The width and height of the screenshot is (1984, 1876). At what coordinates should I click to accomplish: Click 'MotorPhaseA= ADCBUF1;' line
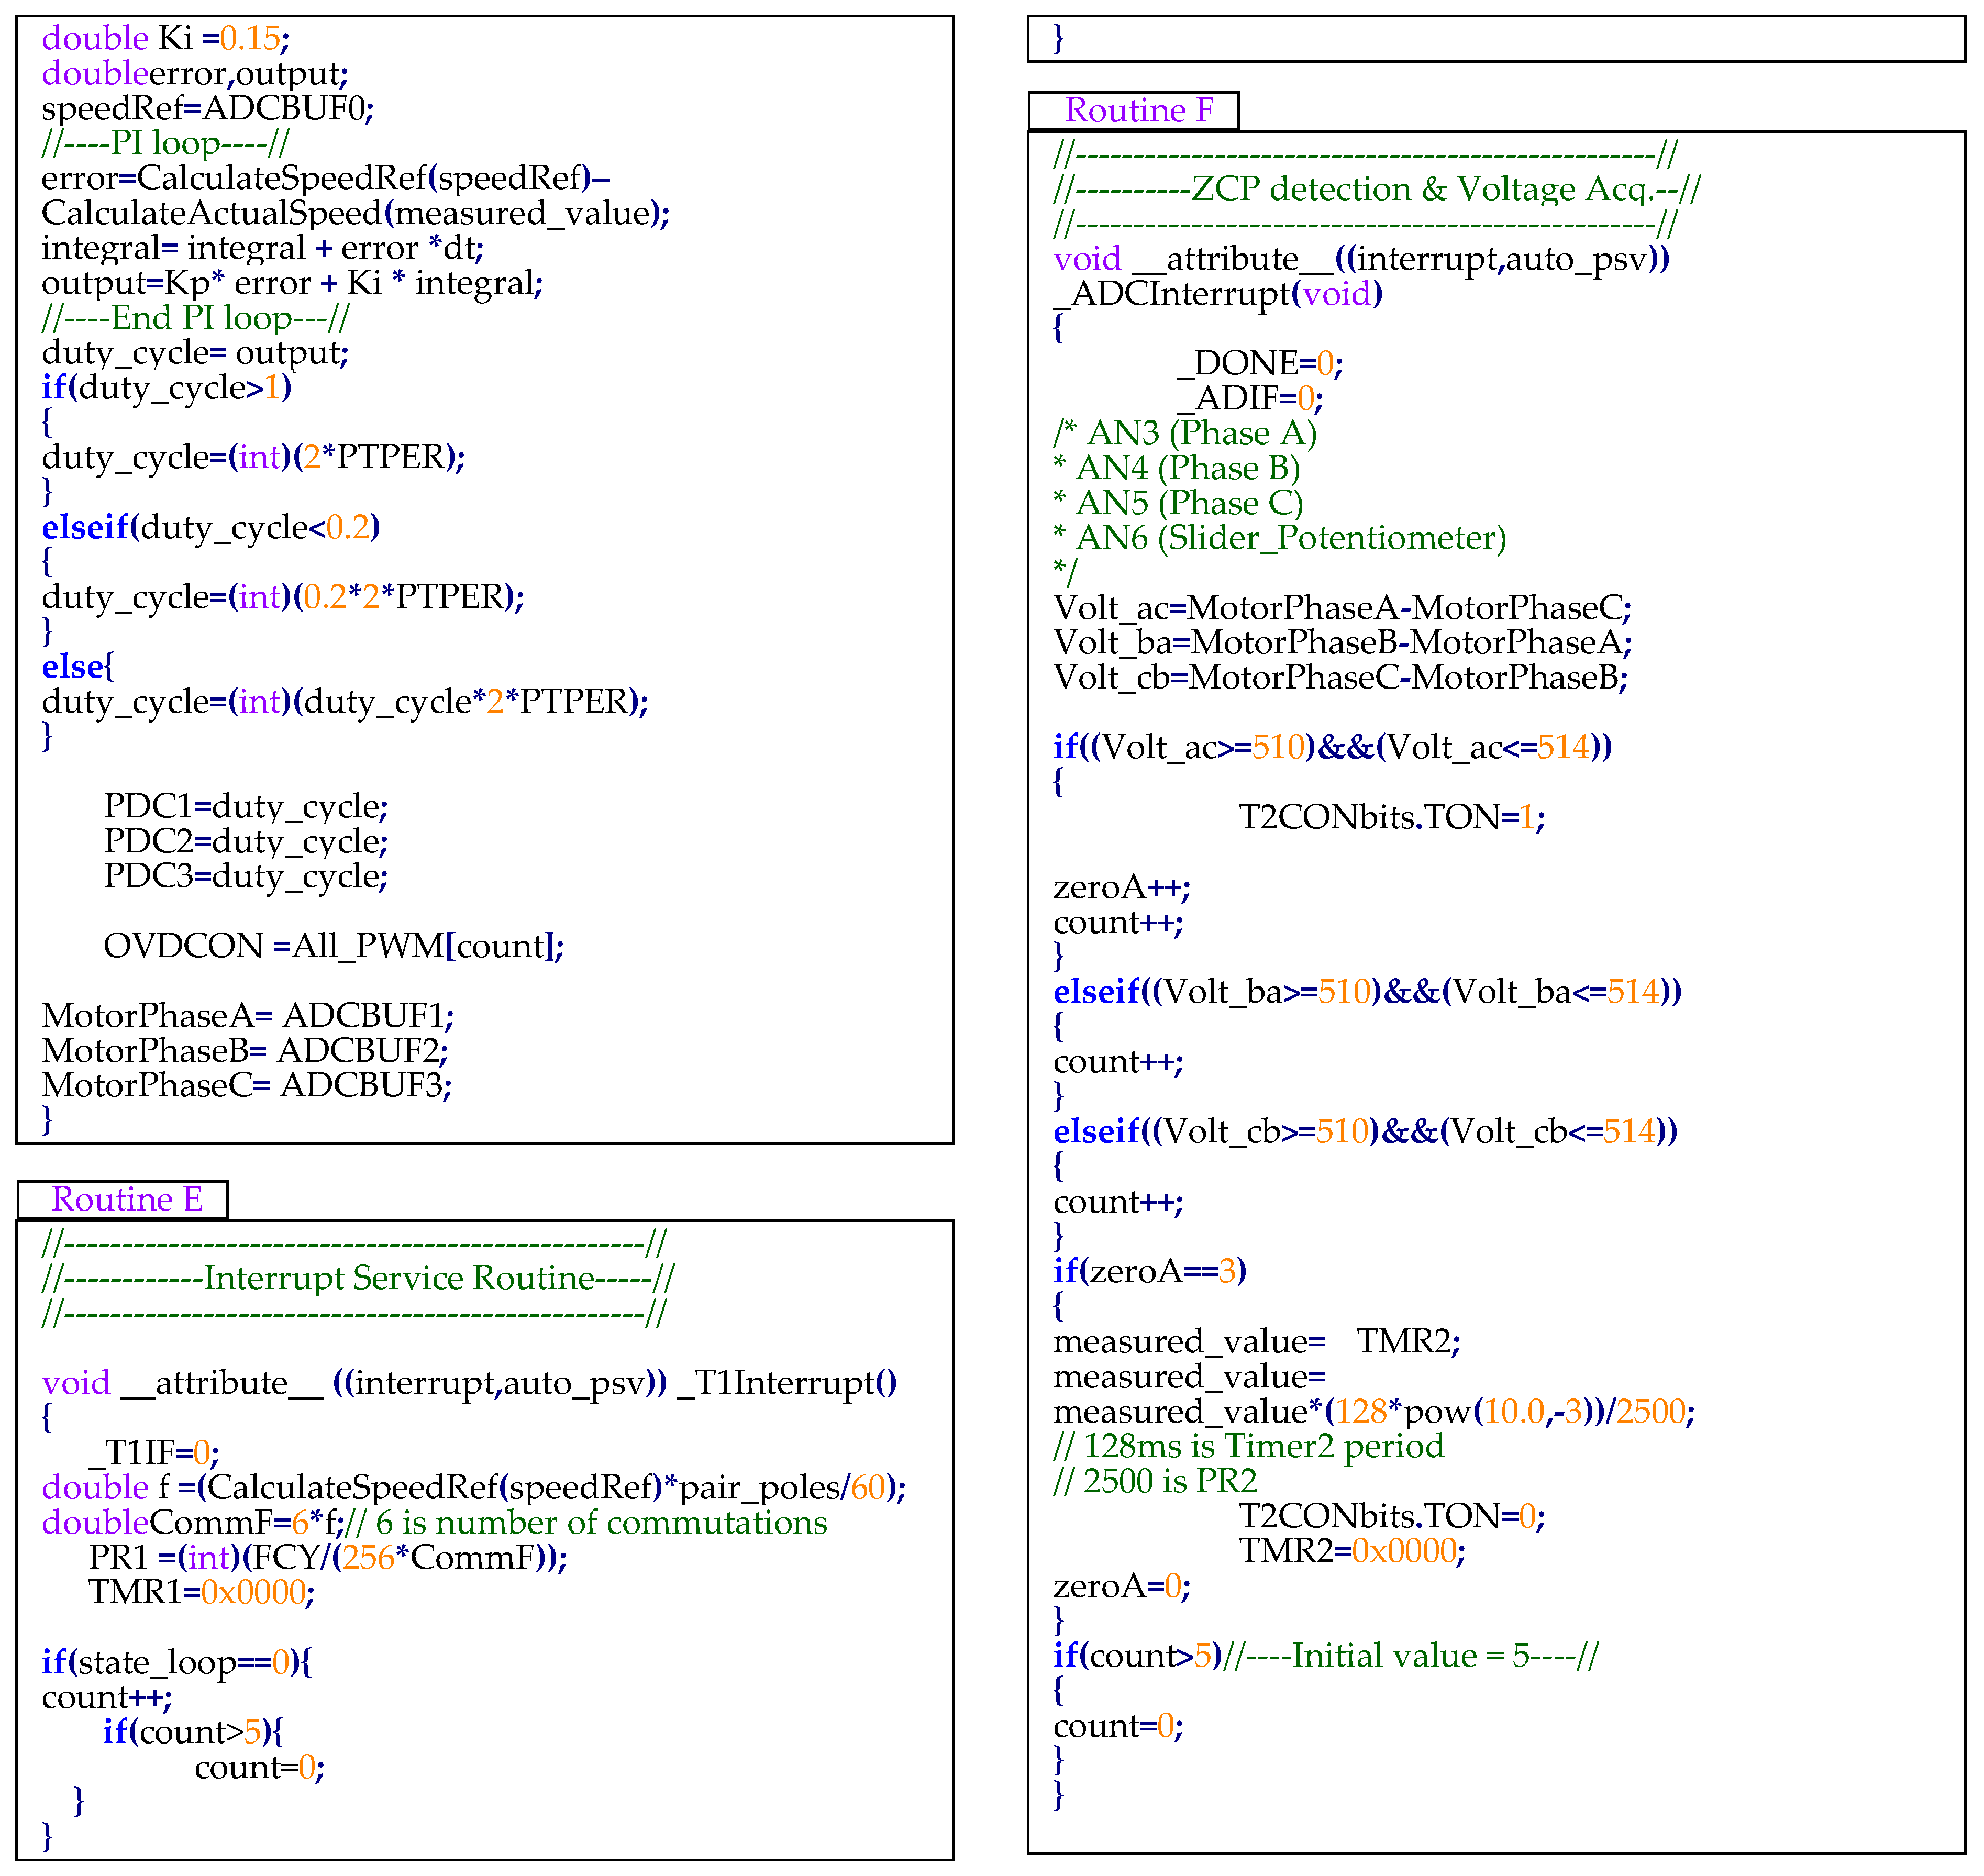(x=247, y=1016)
